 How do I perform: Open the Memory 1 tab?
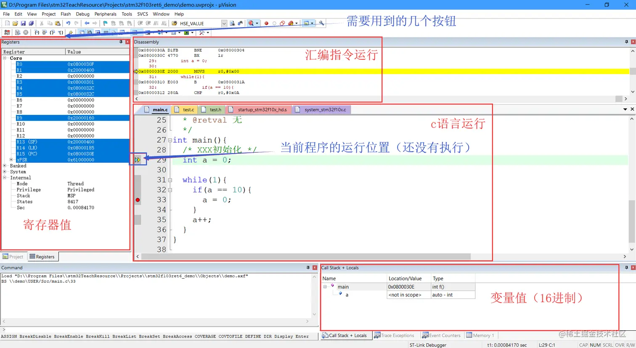pos(480,335)
